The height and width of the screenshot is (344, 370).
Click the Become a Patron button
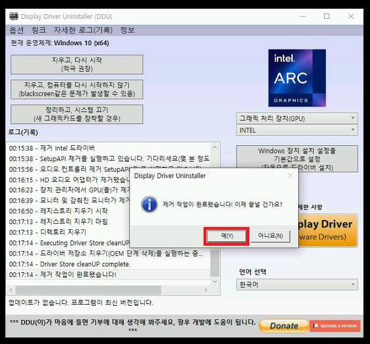click(x=335, y=326)
